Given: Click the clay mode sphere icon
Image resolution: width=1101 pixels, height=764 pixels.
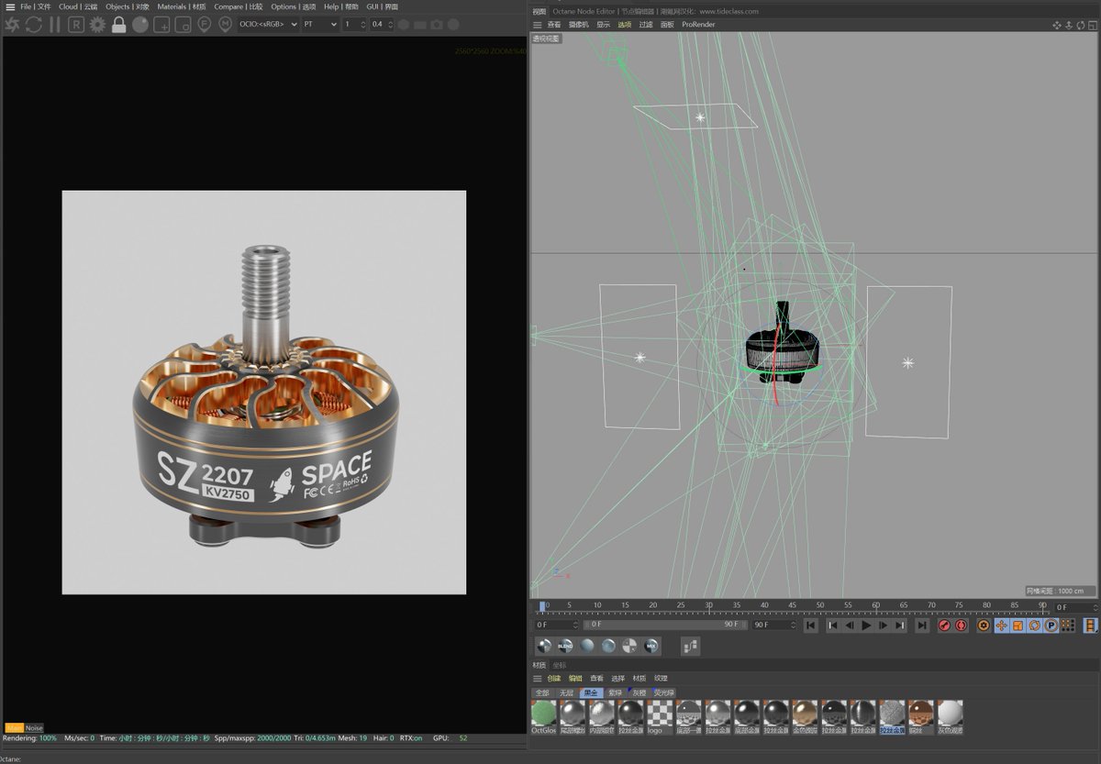Looking at the screenshot, I should pos(139,25).
